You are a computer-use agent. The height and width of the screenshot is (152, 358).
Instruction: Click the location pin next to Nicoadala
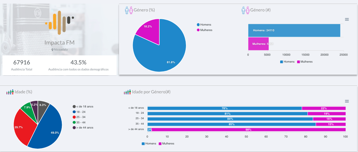coord(52,49)
